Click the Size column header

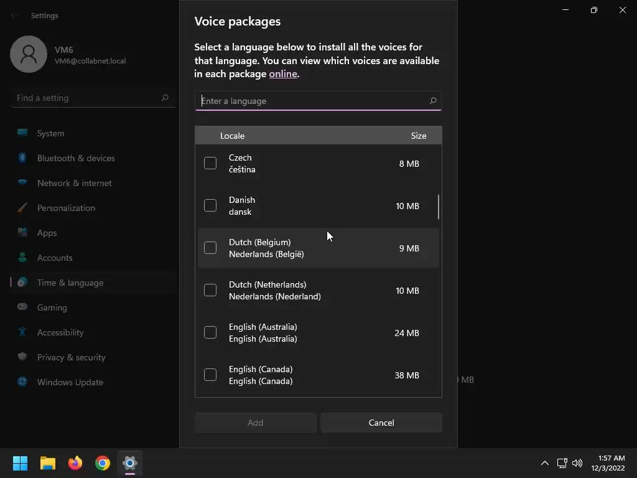[x=419, y=136]
